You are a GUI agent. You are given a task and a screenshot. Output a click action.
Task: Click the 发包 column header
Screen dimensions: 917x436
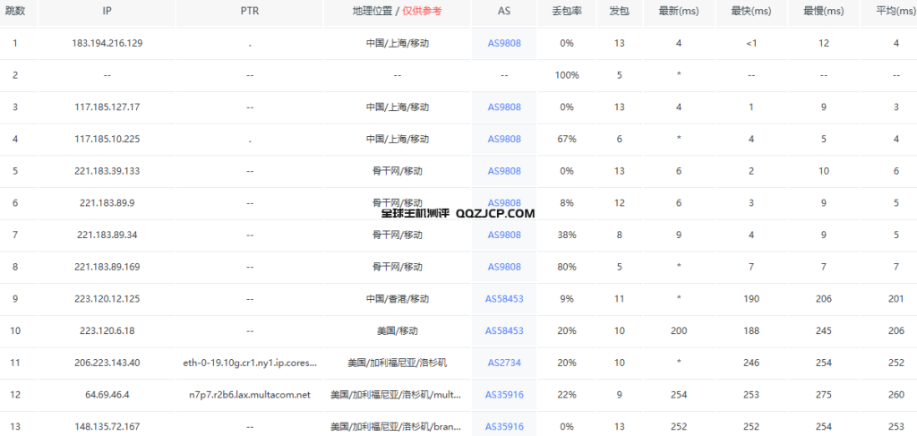tap(620, 11)
